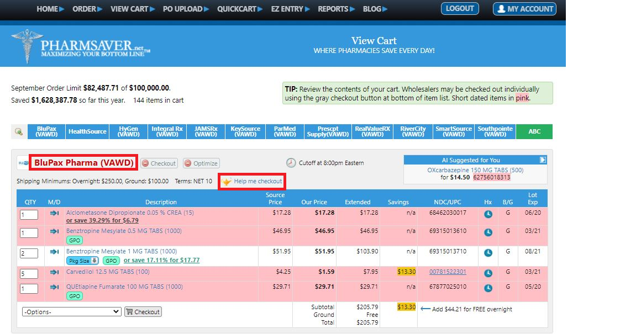Click the M/D arrow for QUEtiapine Fumarate row
The width and height of the screenshot is (641, 334).
tap(54, 288)
